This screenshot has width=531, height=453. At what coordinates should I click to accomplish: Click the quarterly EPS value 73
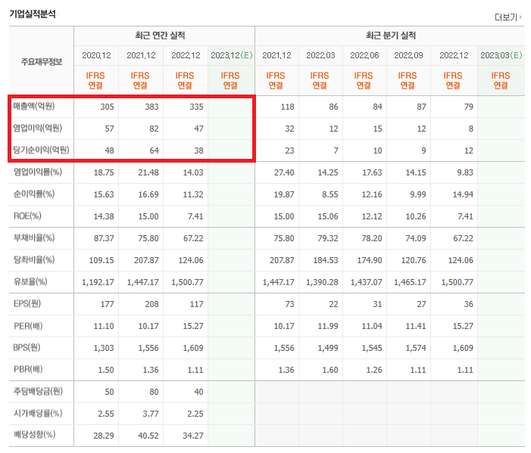click(289, 304)
